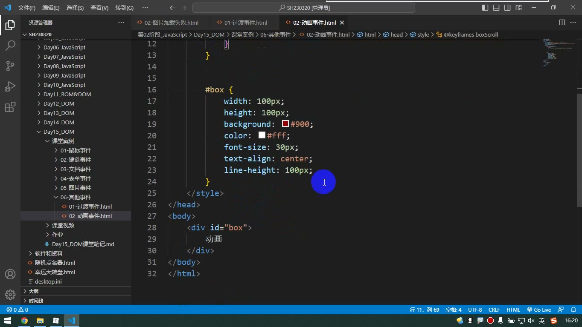
Task: Open the Manage settings gear
Action: tap(10, 295)
